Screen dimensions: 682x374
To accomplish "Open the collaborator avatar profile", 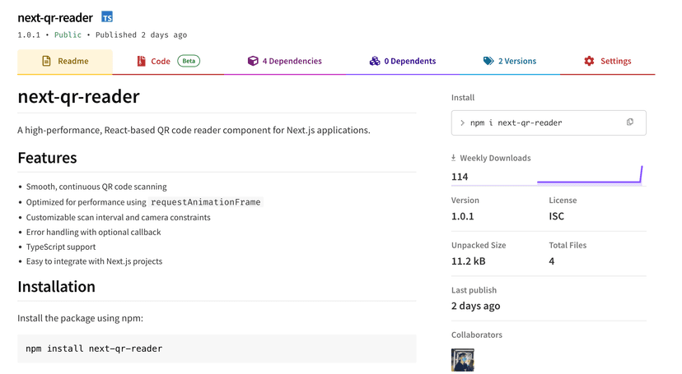I will pos(463,360).
